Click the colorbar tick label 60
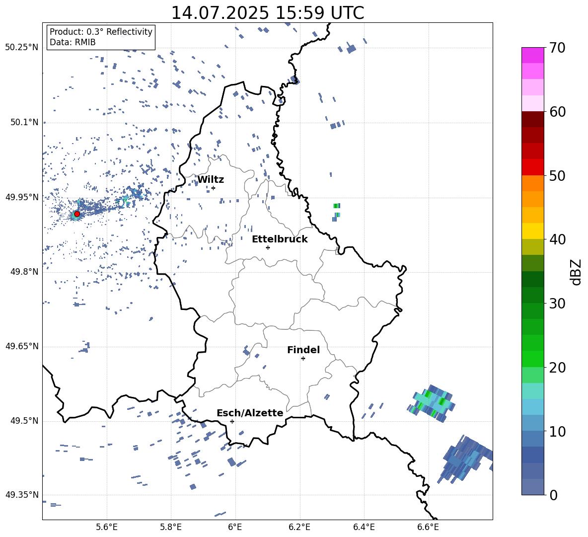This screenshot has height=537, width=588. [557, 112]
